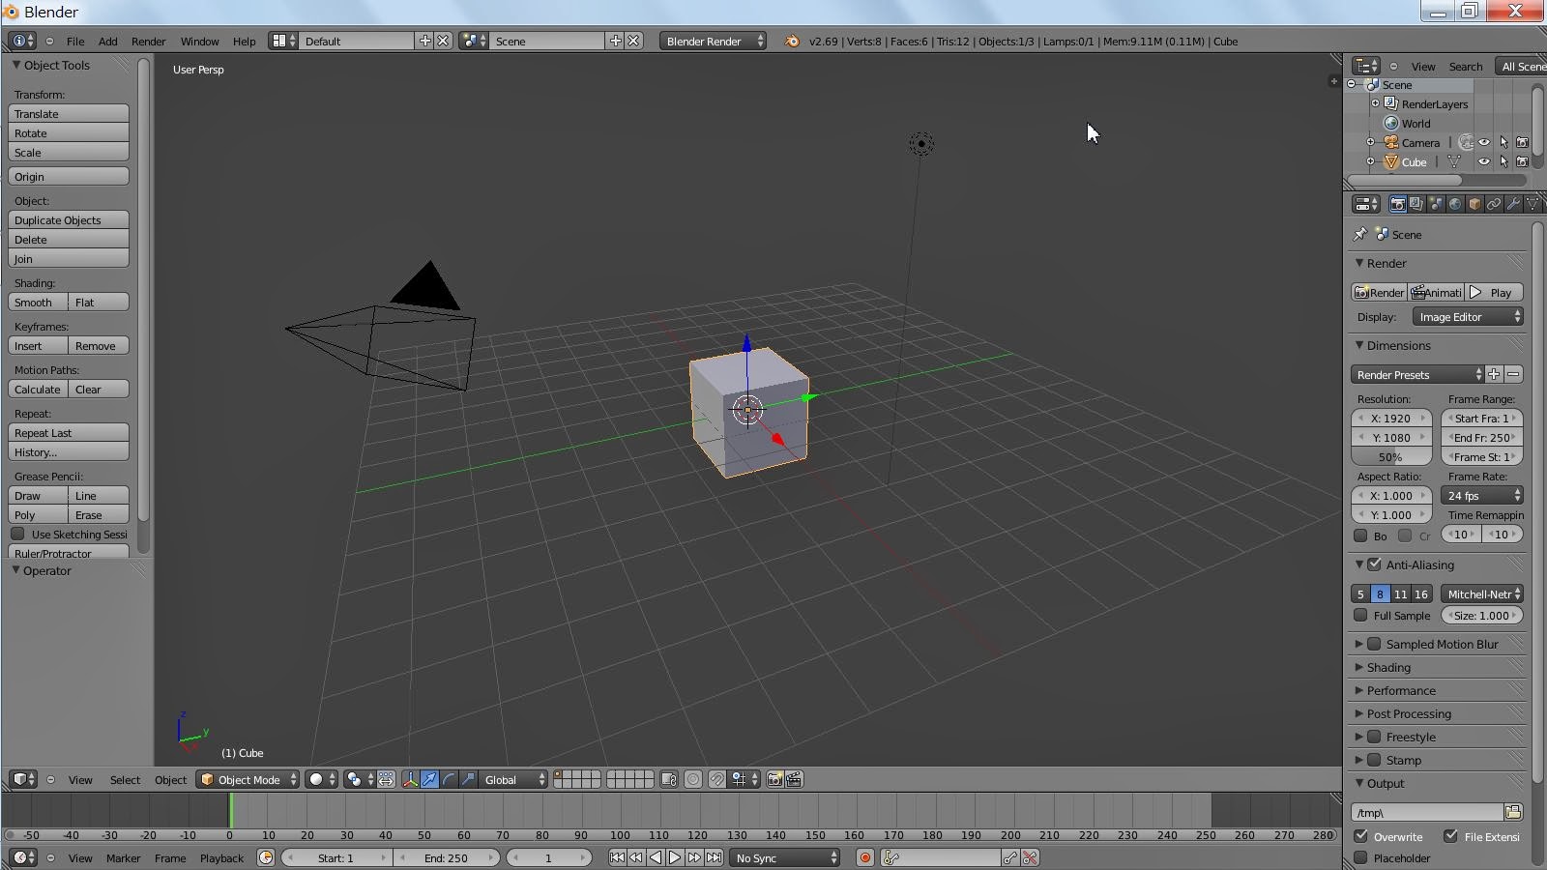Open the 24 fps frame rate dropdown

coord(1482,495)
